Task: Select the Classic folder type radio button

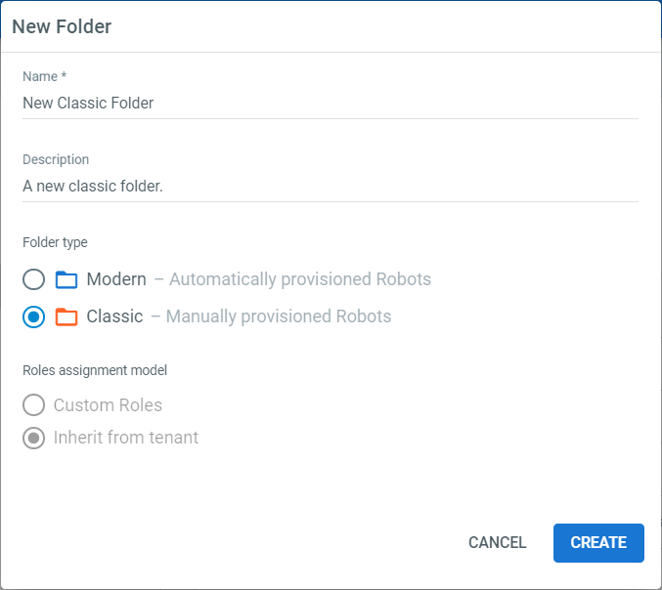Action: 34,316
